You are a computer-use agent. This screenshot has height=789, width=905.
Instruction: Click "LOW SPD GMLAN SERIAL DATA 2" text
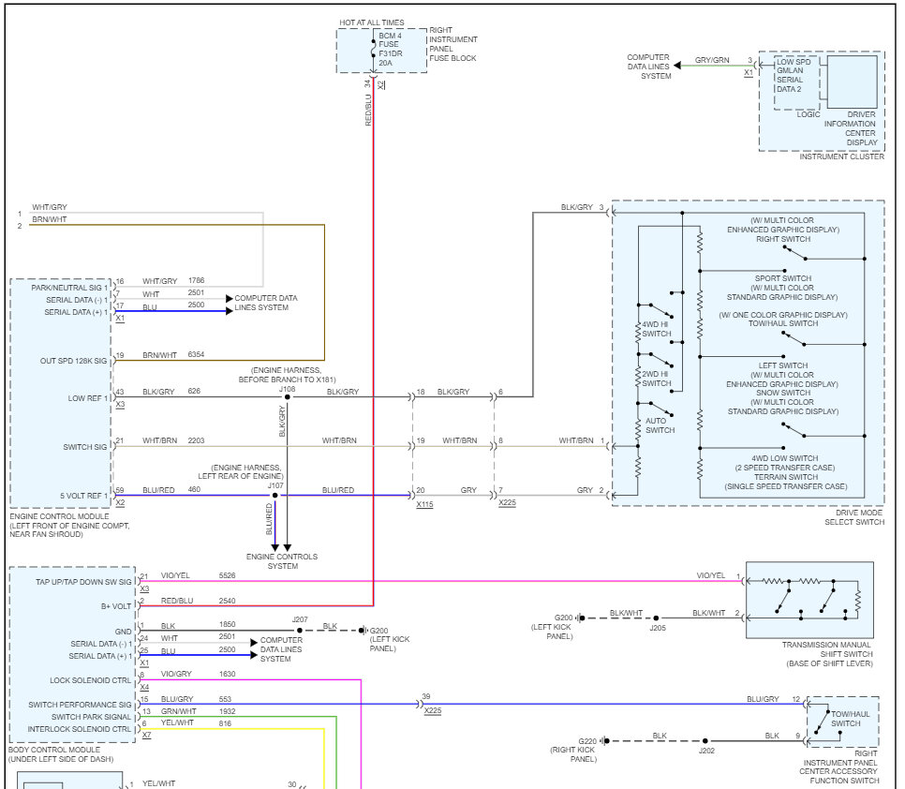pyautogui.click(x=793, y=76)
